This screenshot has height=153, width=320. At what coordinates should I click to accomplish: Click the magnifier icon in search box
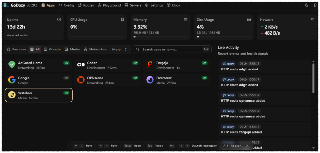coord(137,50)
